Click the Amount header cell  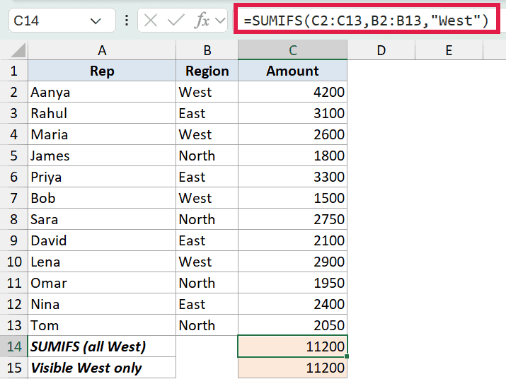pyautogui.click(x=293, y=71)
